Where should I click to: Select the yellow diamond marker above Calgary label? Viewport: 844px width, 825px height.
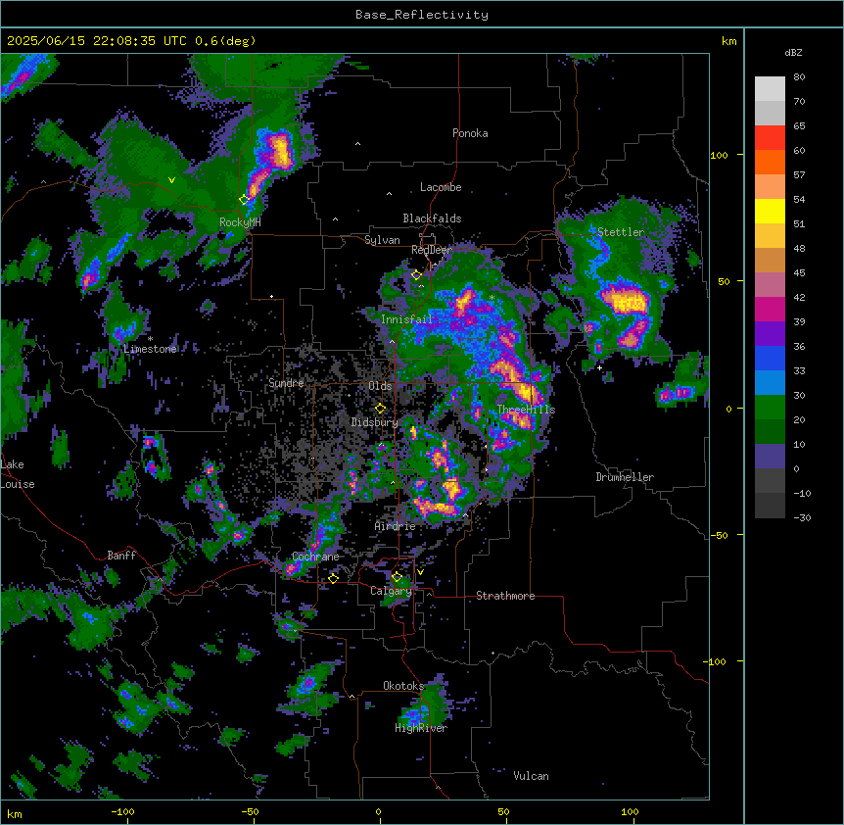point(397,577)
